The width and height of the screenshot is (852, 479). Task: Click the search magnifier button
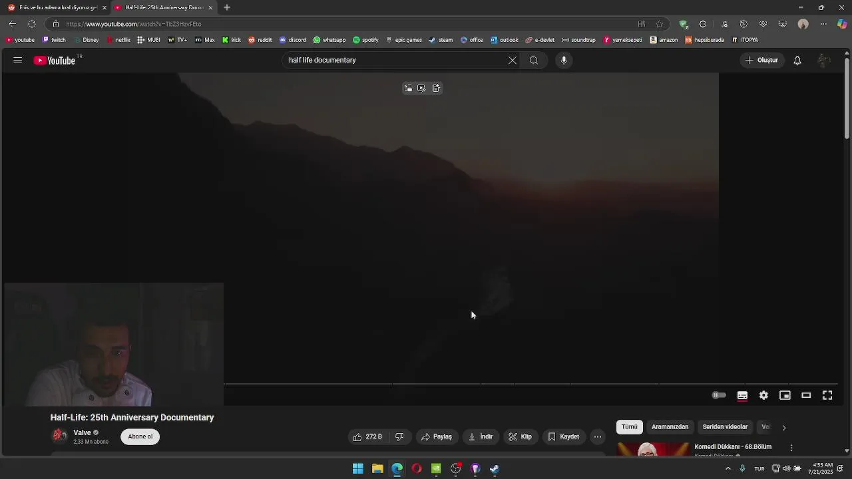(x=534, y=61)
